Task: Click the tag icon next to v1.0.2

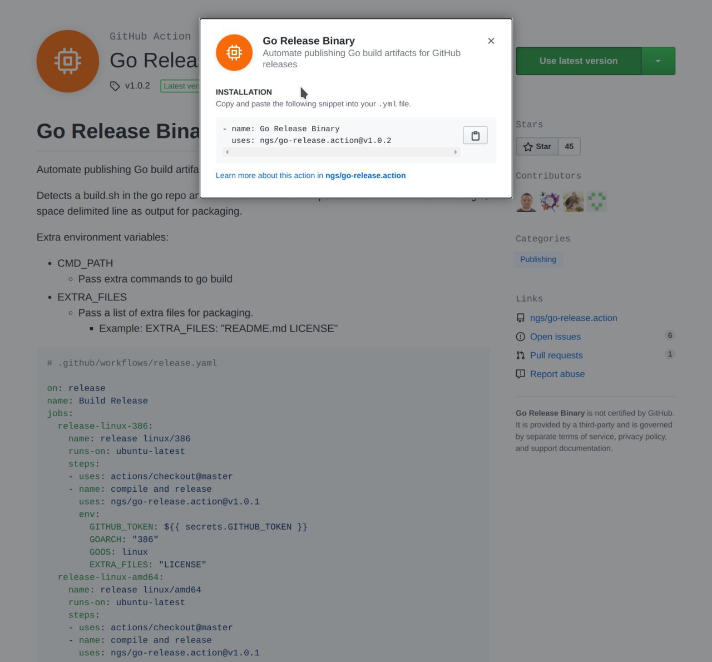Action: click(x=115, y=86)
